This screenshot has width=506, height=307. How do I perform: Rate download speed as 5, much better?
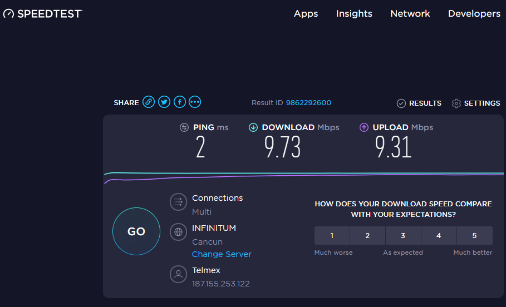[474, 236]
